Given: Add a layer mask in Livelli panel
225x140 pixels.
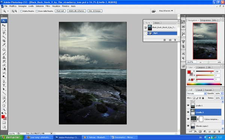Looking at the screenshot, I should pyautogui.click(x=200, y=131).
